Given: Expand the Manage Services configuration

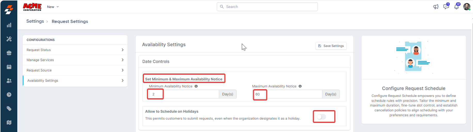Looking at the screenshot, I should point(75,60).
